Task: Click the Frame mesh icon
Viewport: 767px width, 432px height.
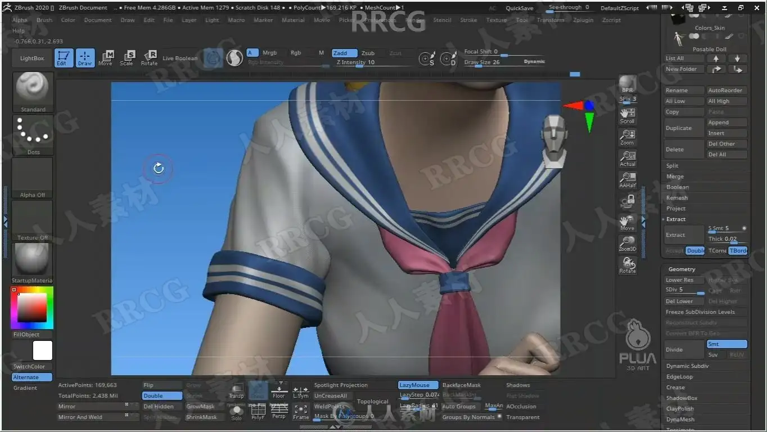Action: tap(301, 412)
